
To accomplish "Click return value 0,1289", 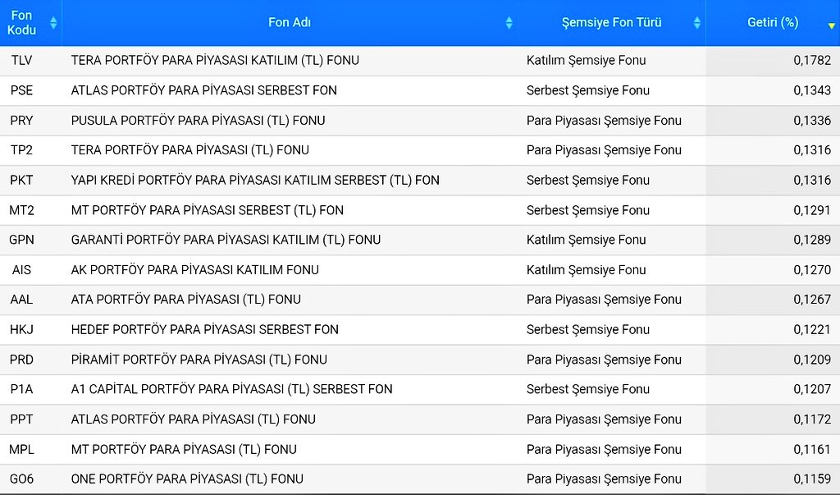I will [812, 239].
